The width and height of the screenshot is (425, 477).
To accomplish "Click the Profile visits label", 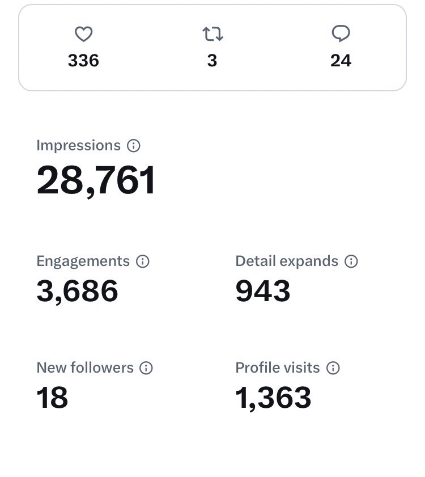I will [277, 368].
